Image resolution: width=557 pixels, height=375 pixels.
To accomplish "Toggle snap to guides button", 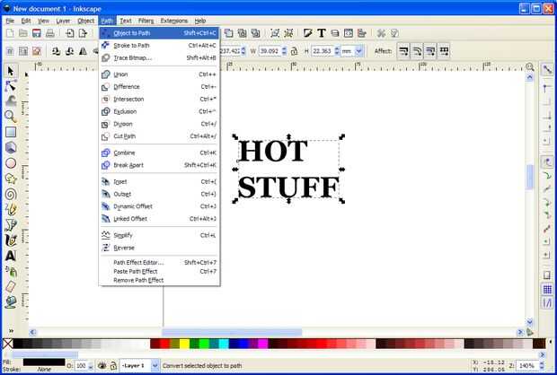I will (547, 302).
